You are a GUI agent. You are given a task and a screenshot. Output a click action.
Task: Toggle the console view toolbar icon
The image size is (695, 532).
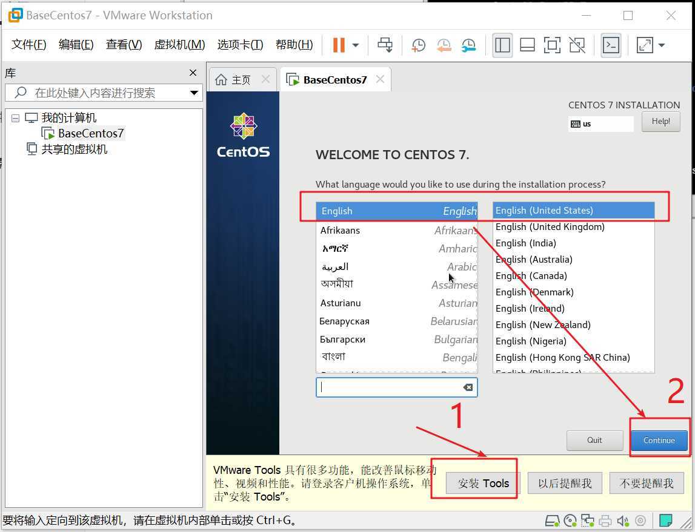pos(611,45)
